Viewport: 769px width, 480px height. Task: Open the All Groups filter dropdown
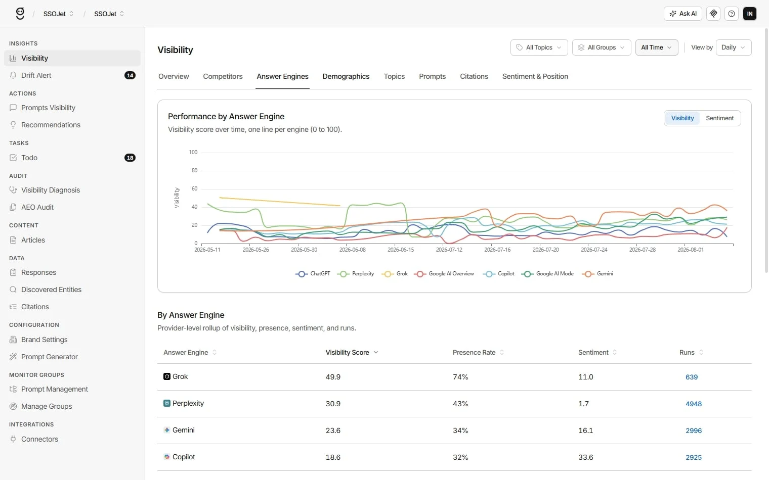[602, 47]
